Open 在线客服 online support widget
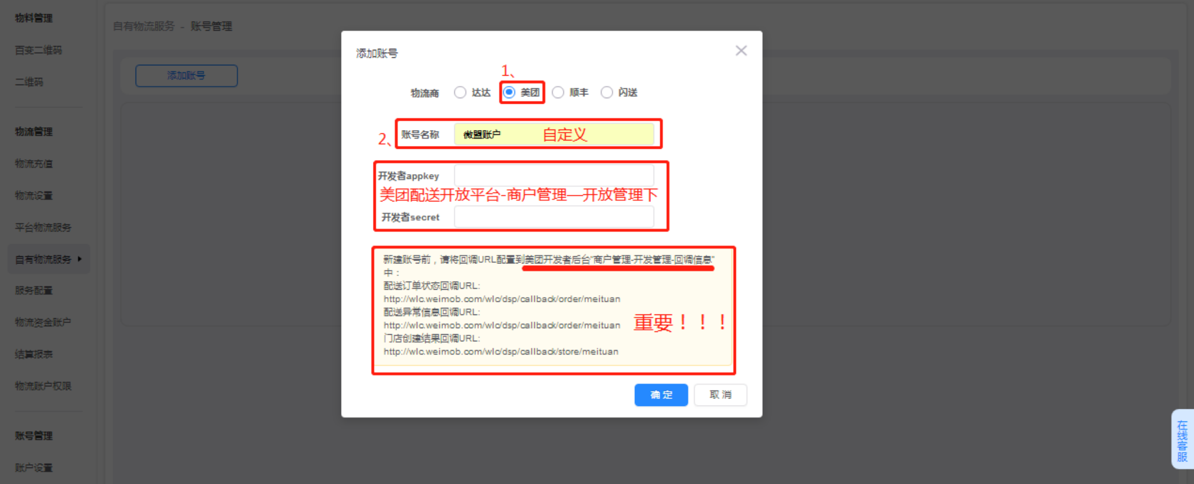Image resolution: width=1194 pixels, height=484 pixels. pos(1182,440)
